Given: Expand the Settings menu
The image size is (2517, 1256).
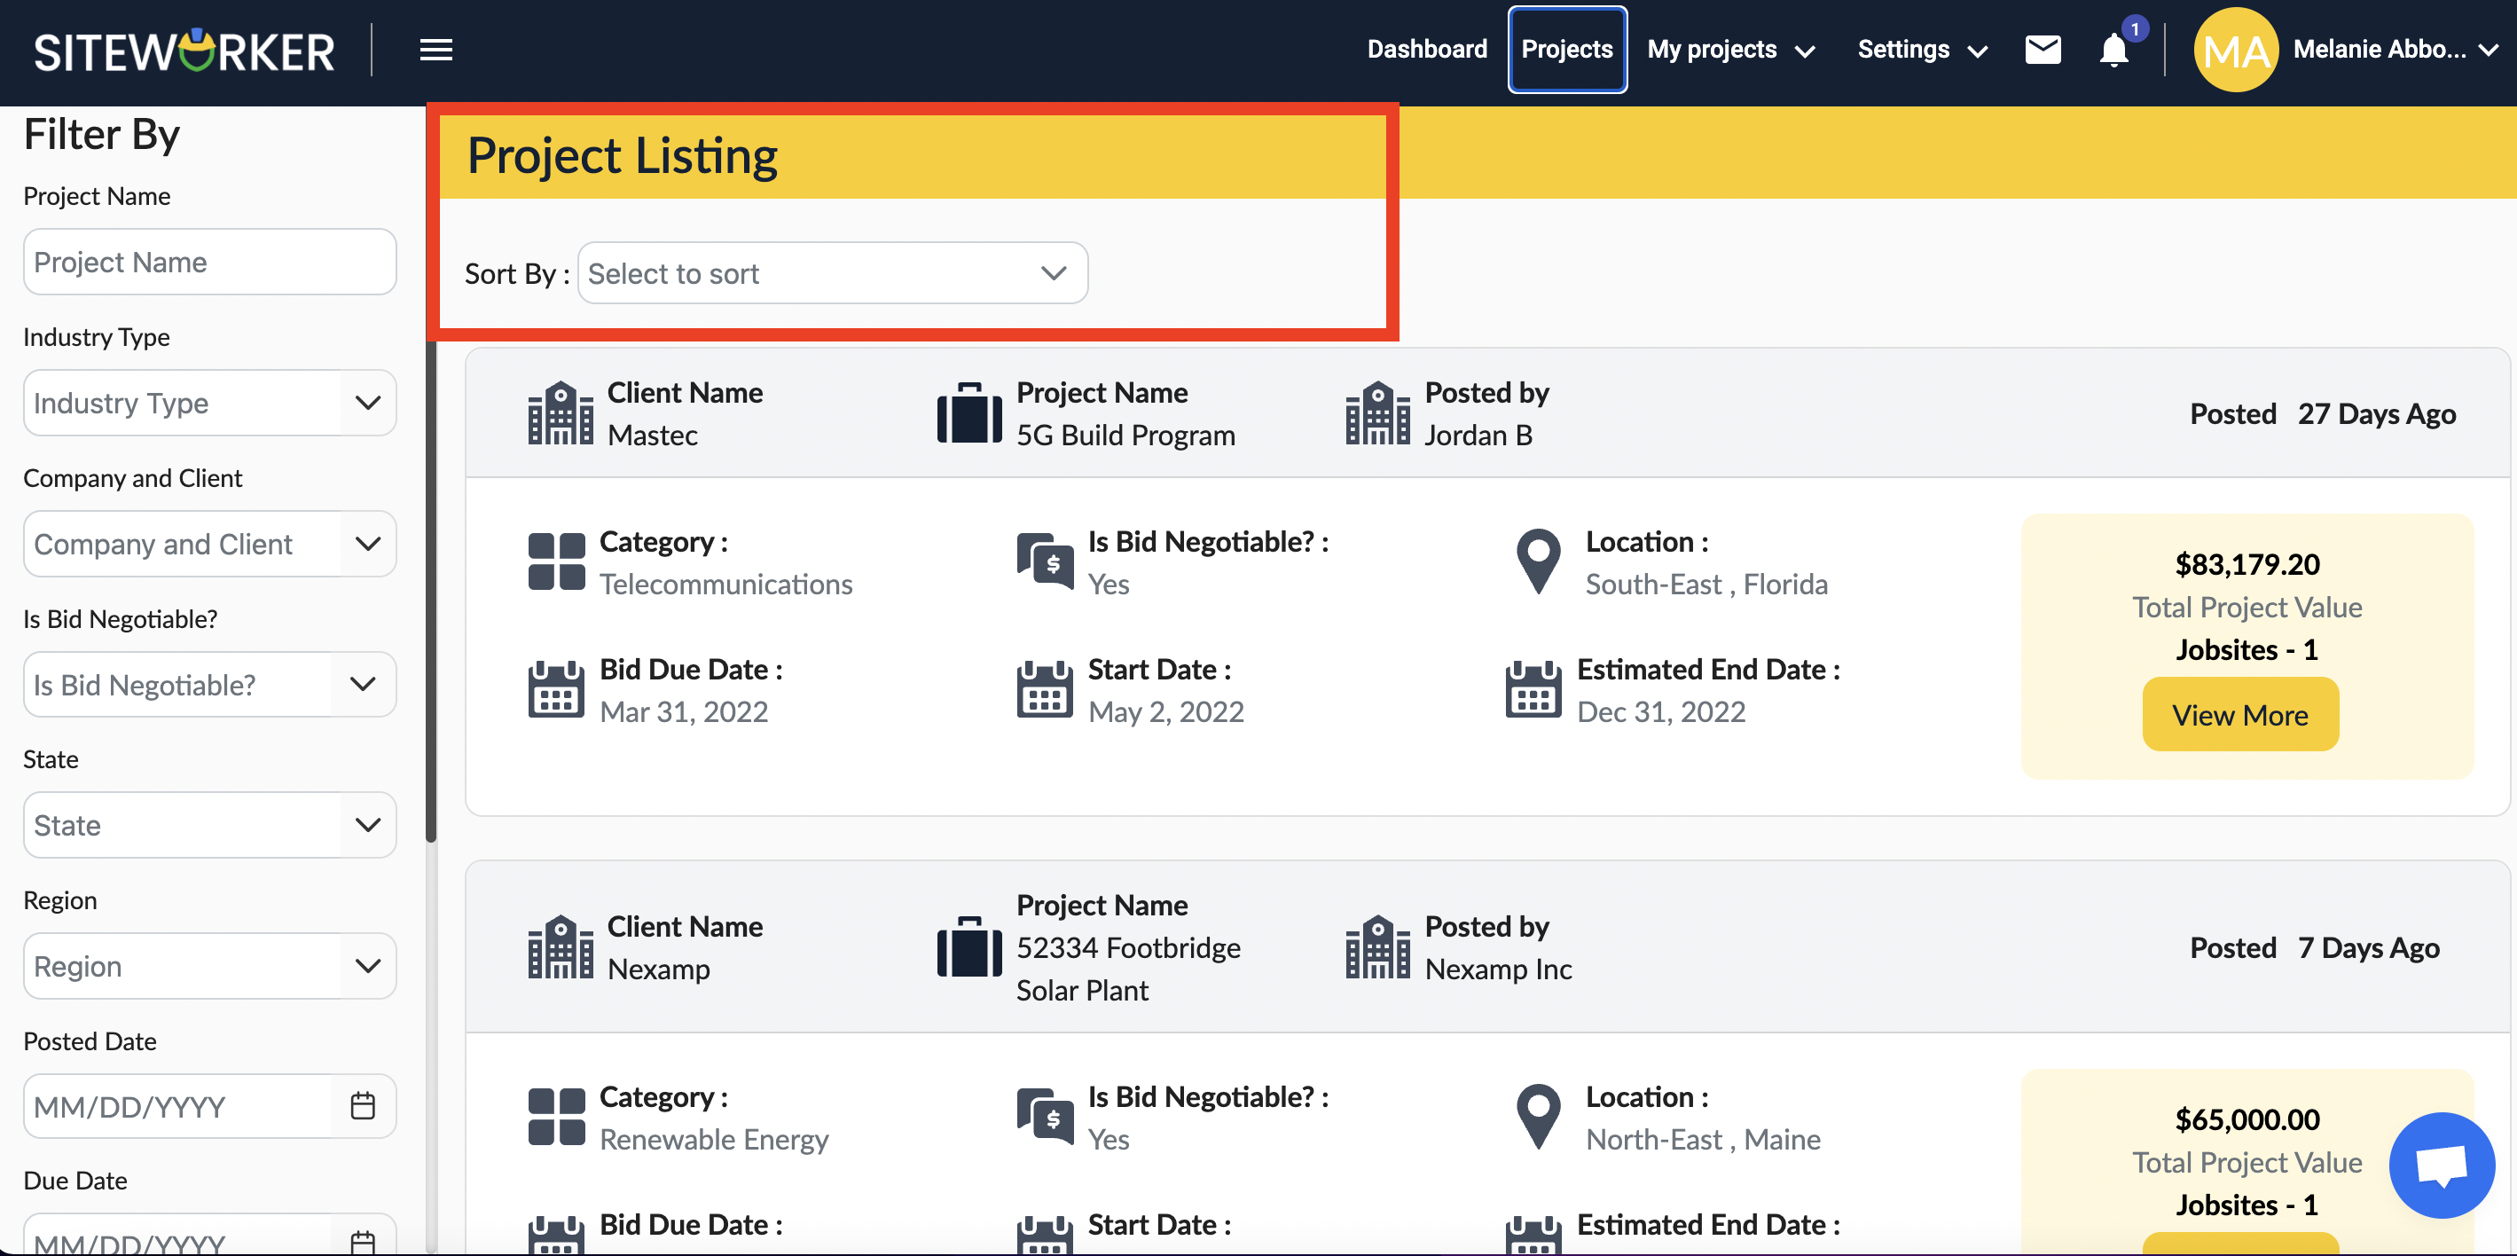Looking at the screenshot, I should coord(1922,49).
